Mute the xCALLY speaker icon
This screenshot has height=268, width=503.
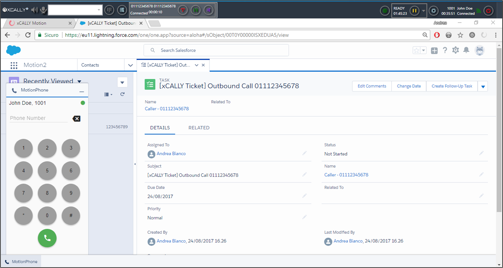[x=35, y=10]
